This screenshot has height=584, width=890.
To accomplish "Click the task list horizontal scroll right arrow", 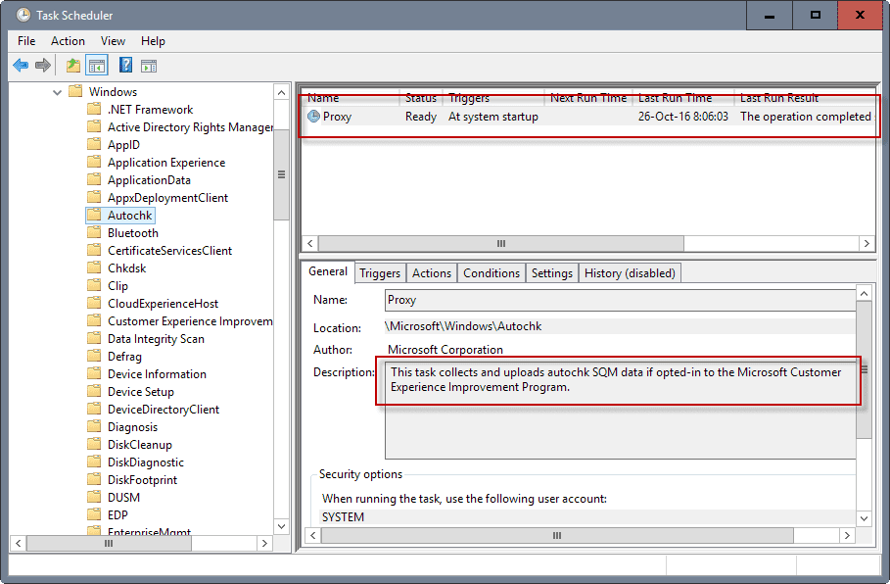I will click(867, 243).
